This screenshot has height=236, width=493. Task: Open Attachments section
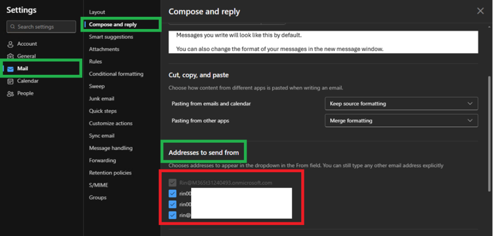click(x=104, y=49)
